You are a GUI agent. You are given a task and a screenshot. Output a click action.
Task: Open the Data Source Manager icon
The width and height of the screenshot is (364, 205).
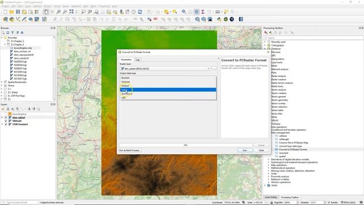coord(5,19)
